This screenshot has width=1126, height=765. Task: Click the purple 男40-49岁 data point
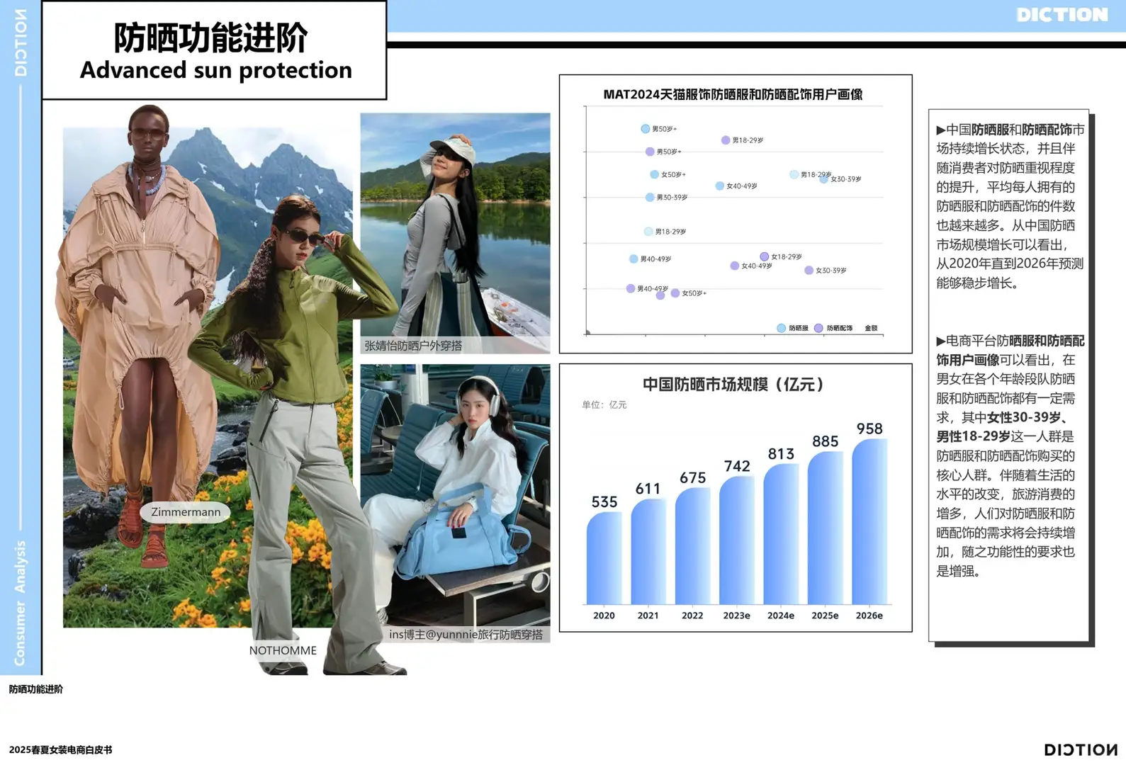tap(630, 288)
